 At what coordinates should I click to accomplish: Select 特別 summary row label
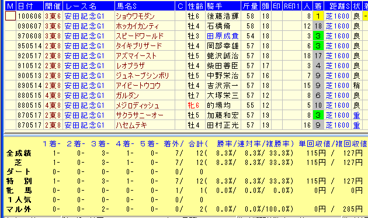click(x=19, y=181)
